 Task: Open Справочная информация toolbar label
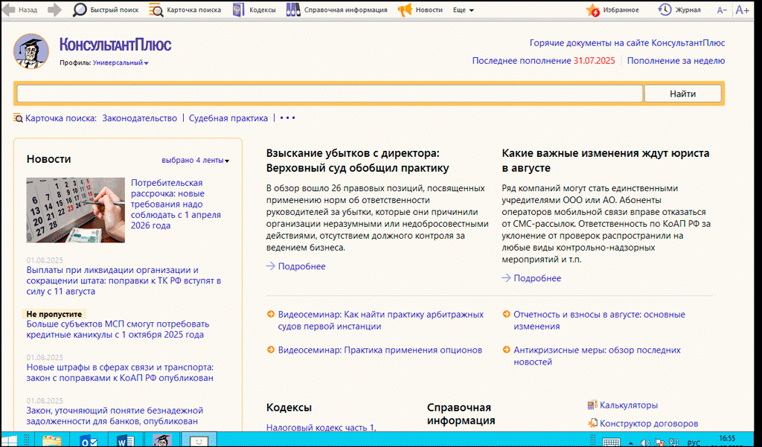345,10
